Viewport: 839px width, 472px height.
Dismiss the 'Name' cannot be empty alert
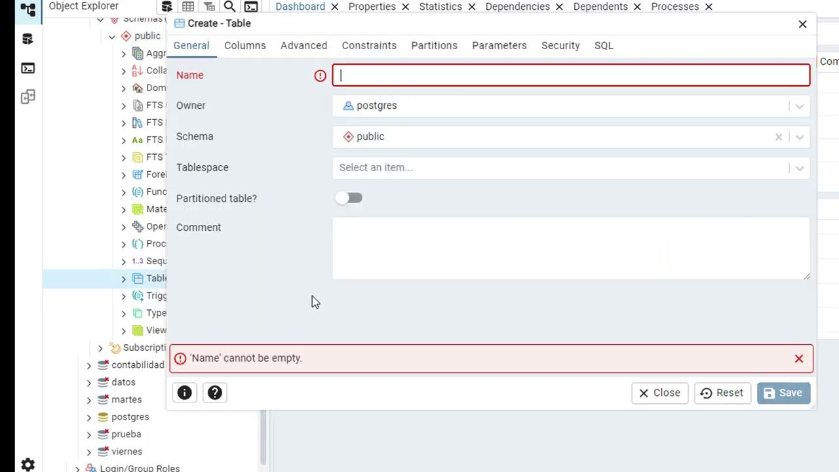pos(799,359)
